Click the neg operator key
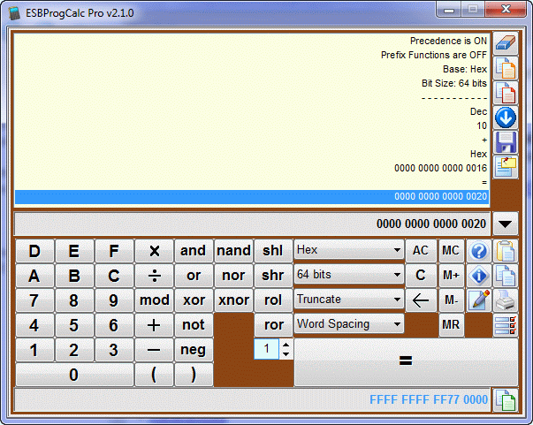 [194, 350]
